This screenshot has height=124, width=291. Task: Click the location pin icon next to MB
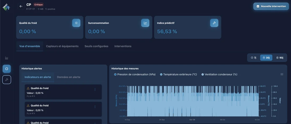[39, 9]
